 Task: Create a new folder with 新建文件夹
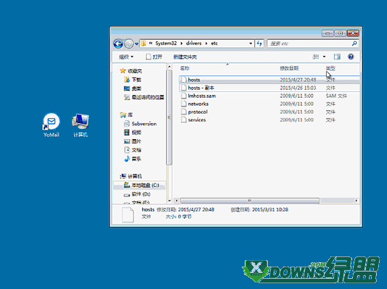point(185,57)
